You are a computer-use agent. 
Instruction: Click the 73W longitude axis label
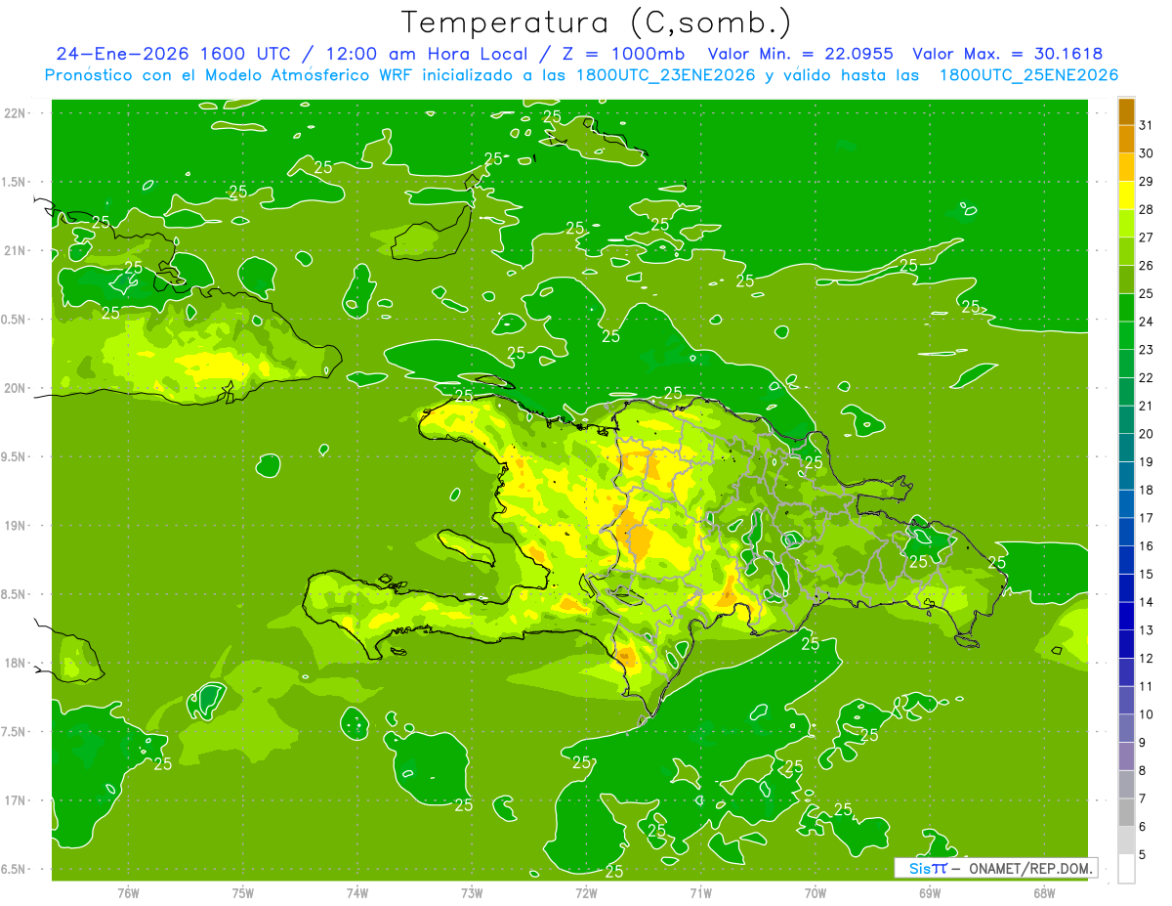pos(472,893)
